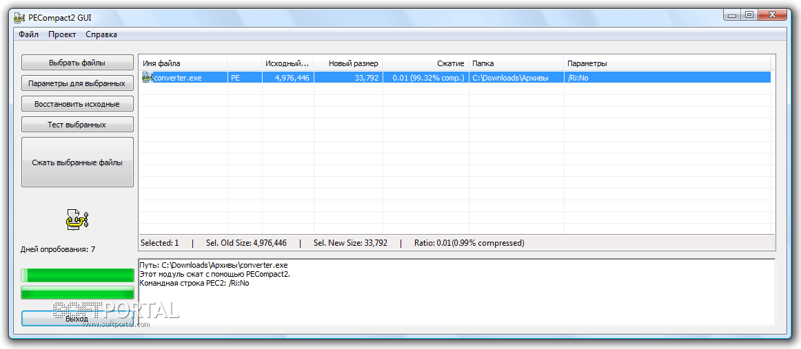
Task: Click the /Ri:No parameters cell
Action: (667, 78)
